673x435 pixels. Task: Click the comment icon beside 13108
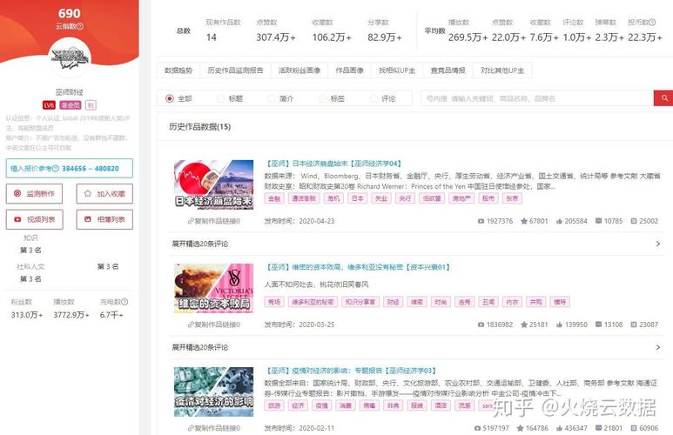[x=598, y=325]
